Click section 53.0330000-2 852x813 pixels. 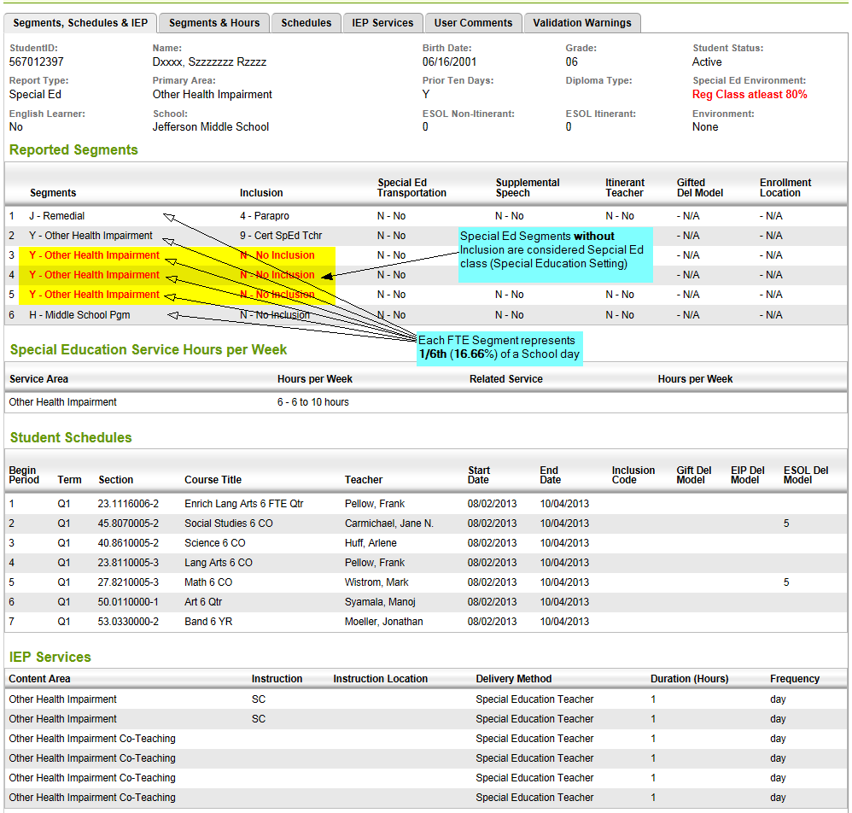[x=128, y=621]
